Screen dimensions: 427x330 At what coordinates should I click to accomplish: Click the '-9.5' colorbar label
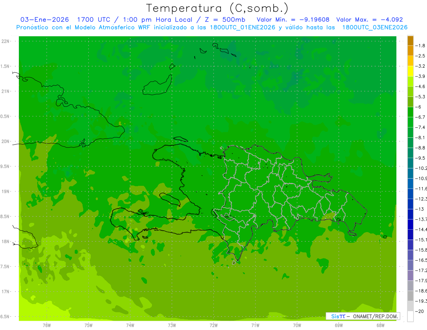421,158
